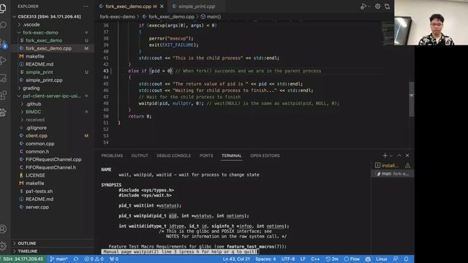Viewport: 468px width, 263px height.
Task: Collapse the pa1-client-server-ipc folder
Action: click(52, 96)
